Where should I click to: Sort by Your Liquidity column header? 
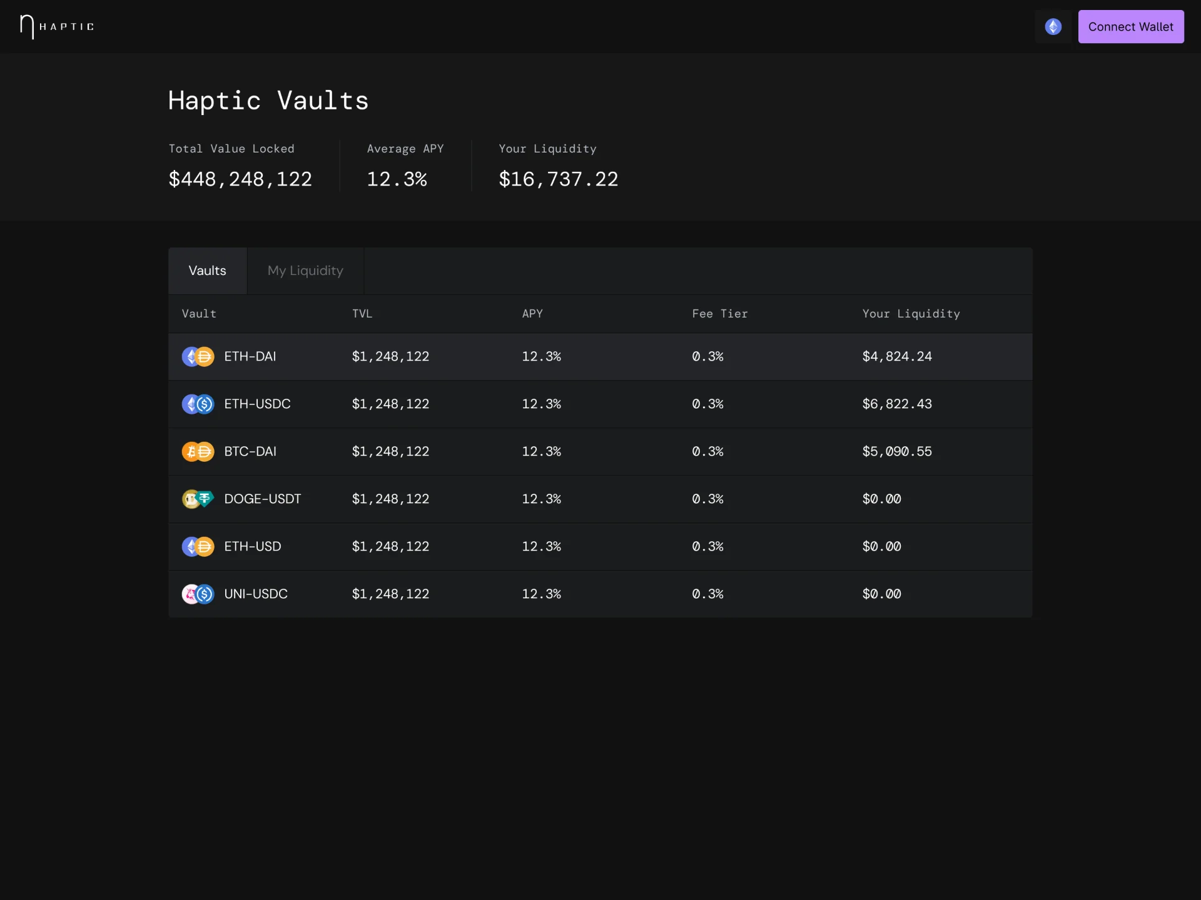coord(911,314)
